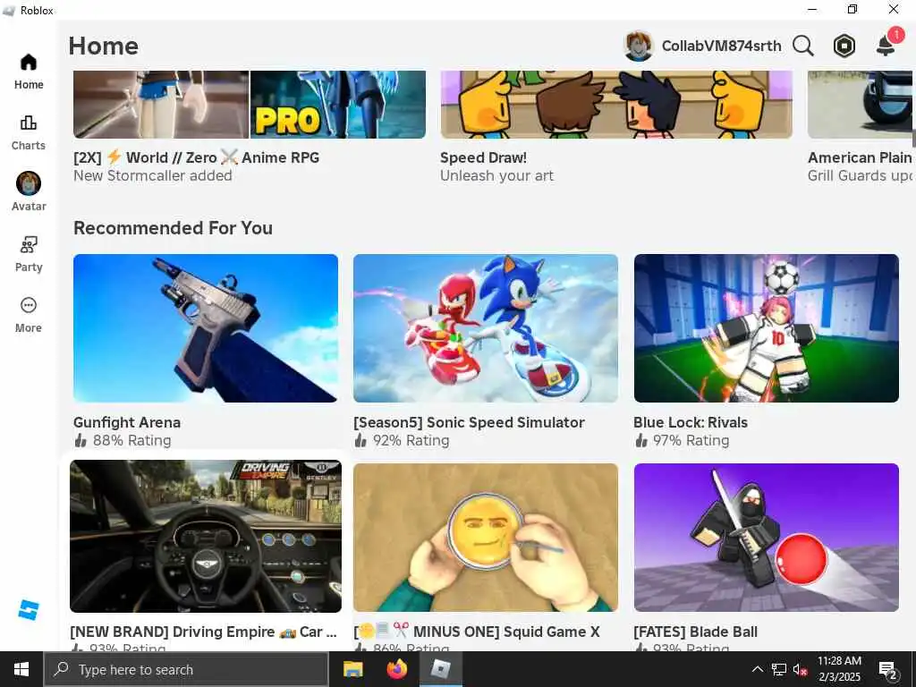916x687 pixels.
Task: Click the taskbar clock
Action: click(839, 669)
